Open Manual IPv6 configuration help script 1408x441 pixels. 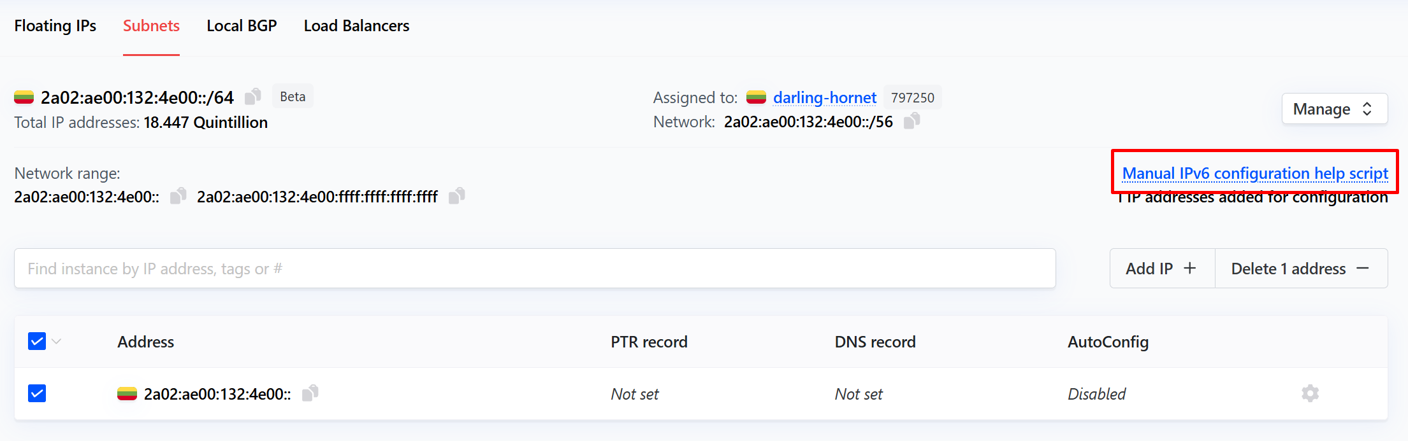1254,173
